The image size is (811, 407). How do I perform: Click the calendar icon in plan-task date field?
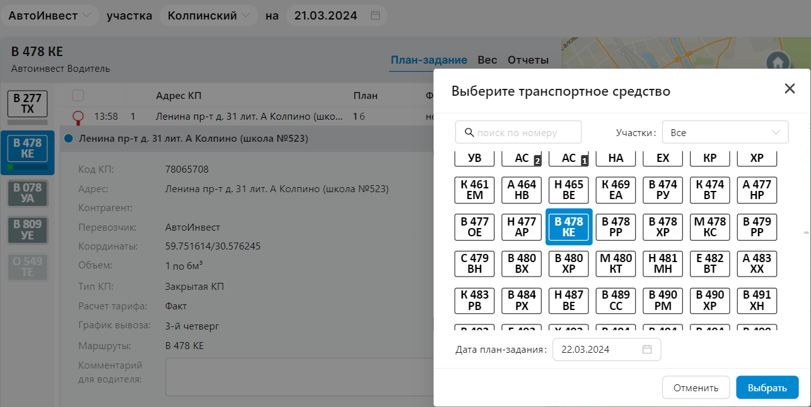click(x=647, y=350)
